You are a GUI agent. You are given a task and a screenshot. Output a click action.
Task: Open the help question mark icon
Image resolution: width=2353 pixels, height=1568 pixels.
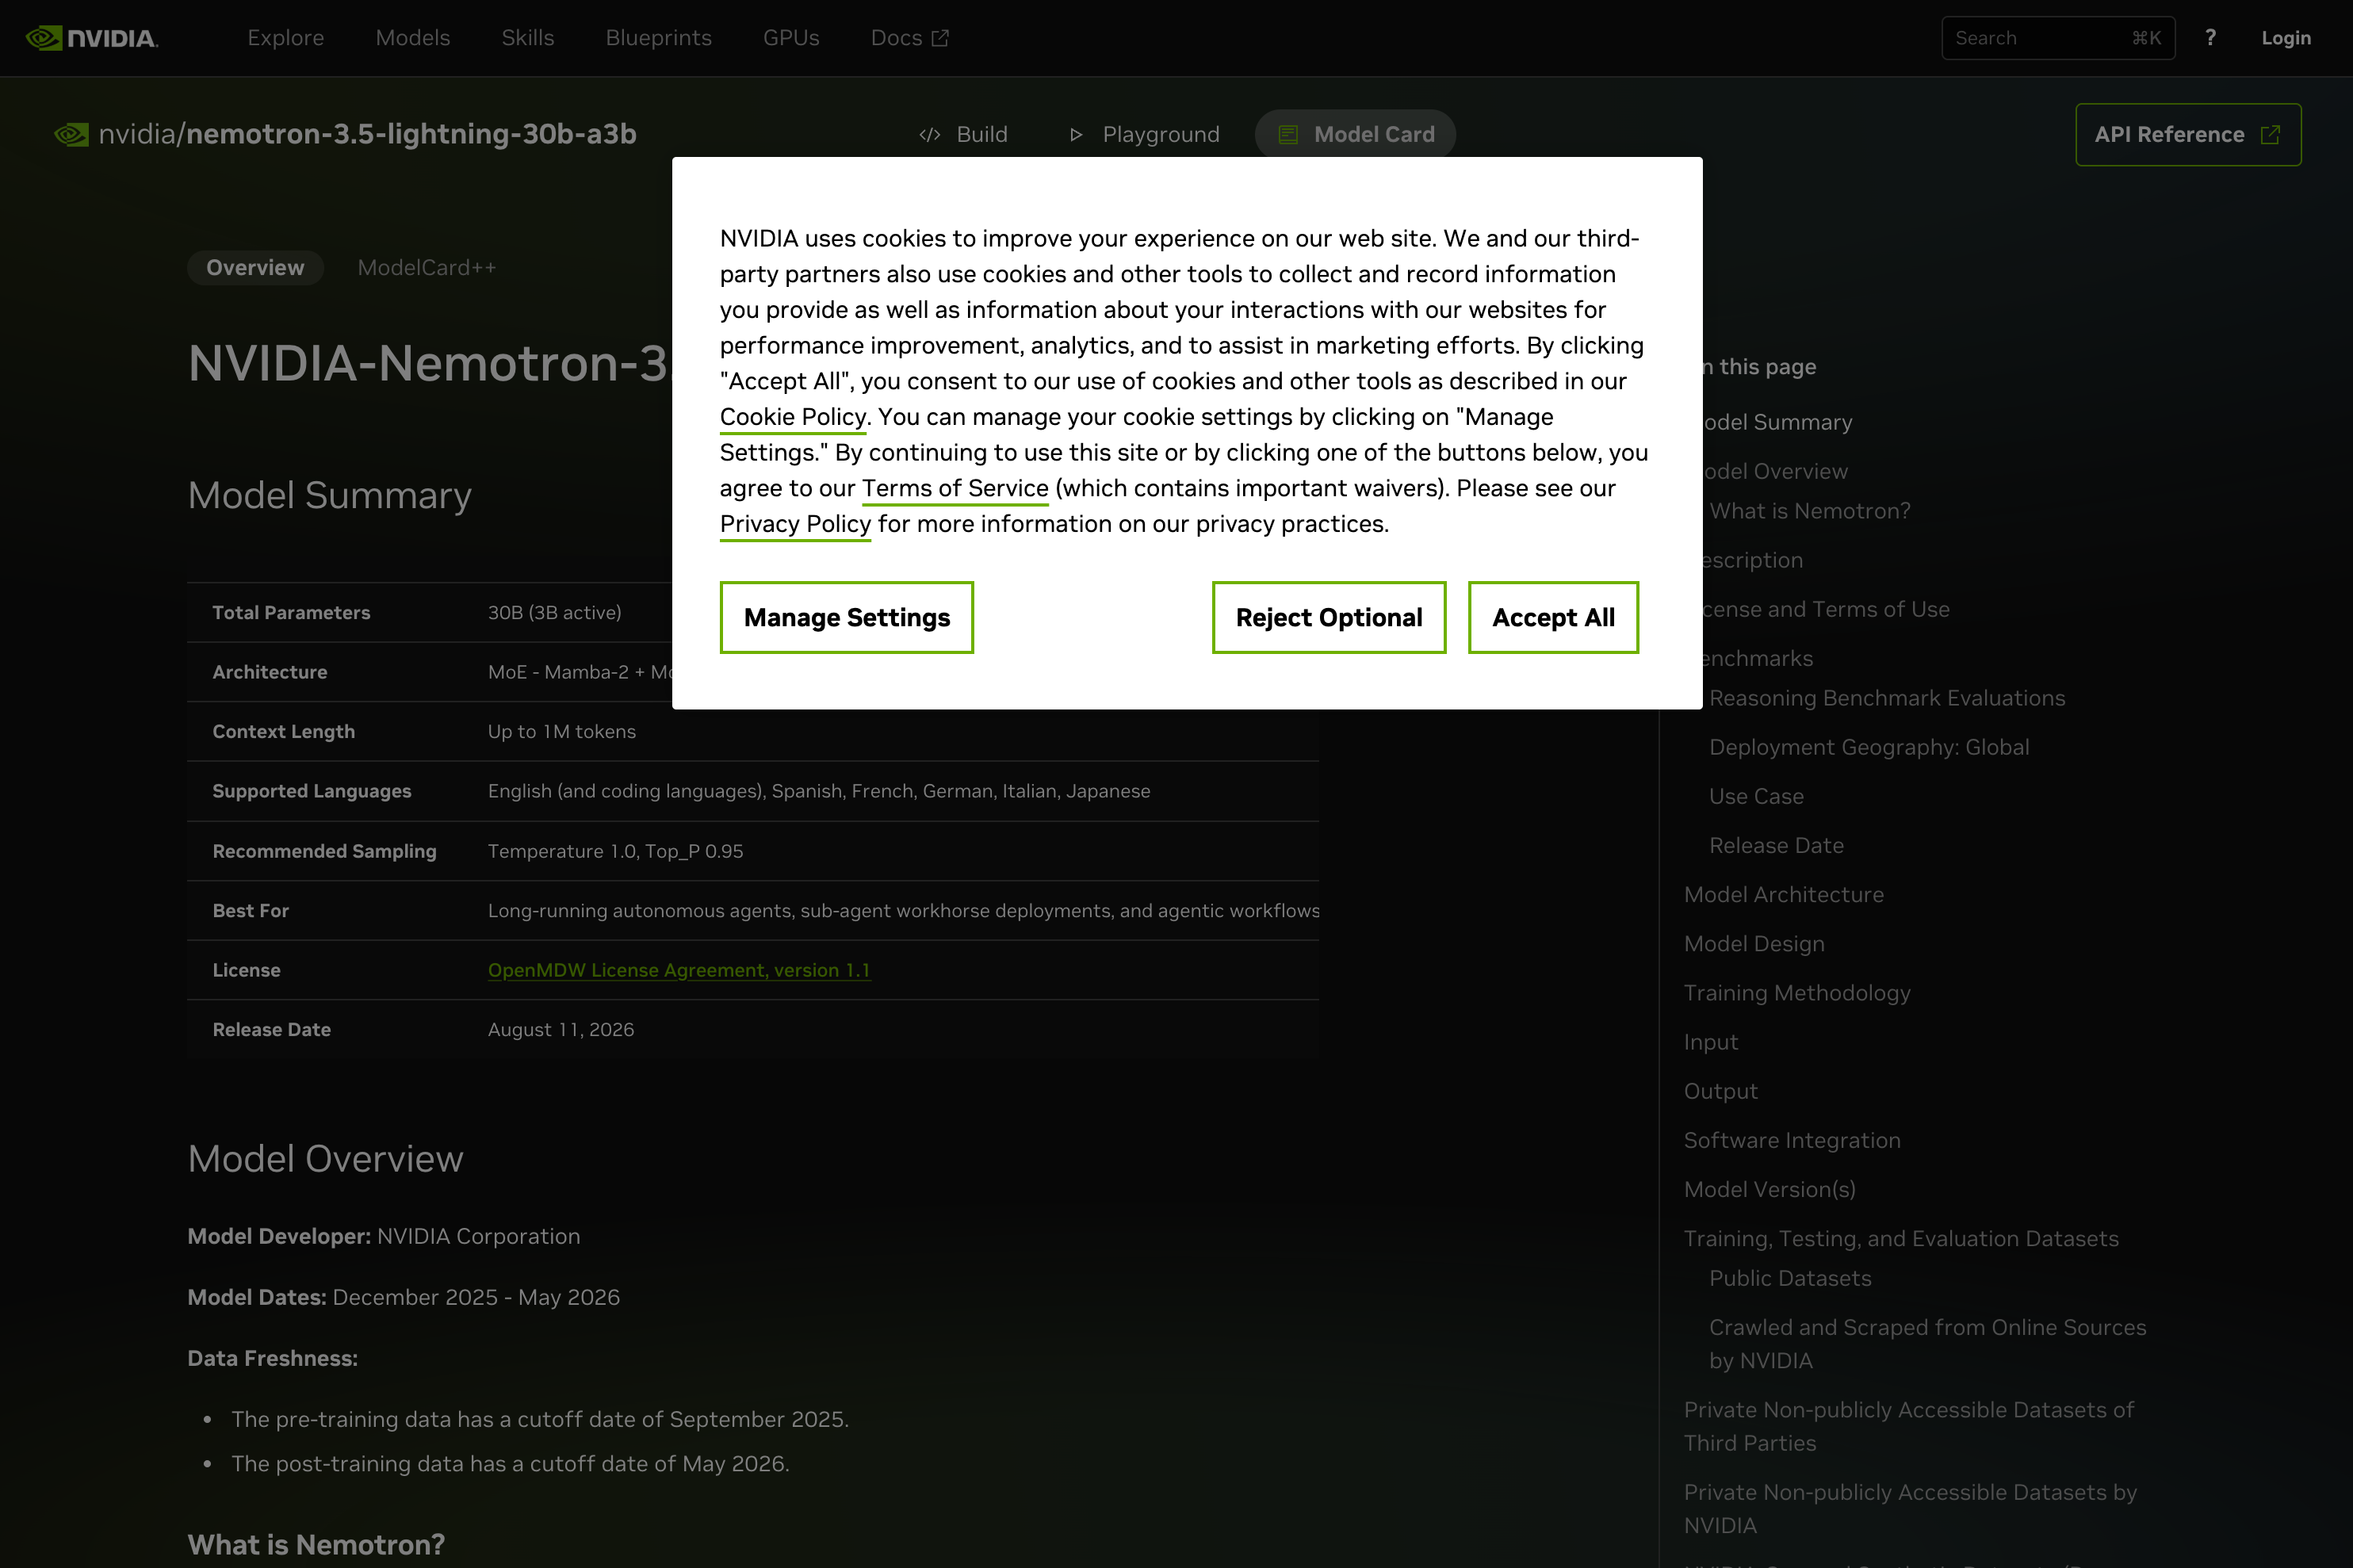pos(2210,38)
